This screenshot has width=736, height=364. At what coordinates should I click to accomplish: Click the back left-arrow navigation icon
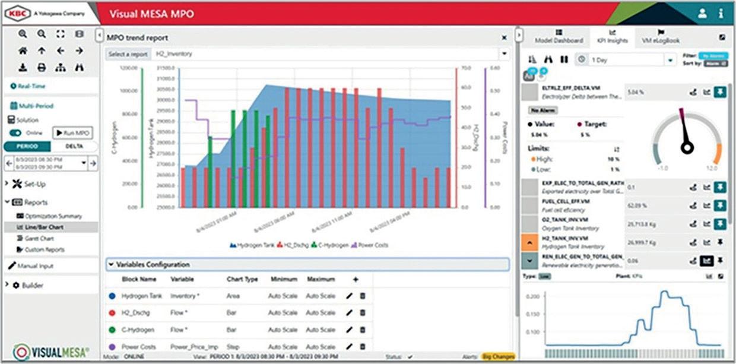tap(61, 51)
